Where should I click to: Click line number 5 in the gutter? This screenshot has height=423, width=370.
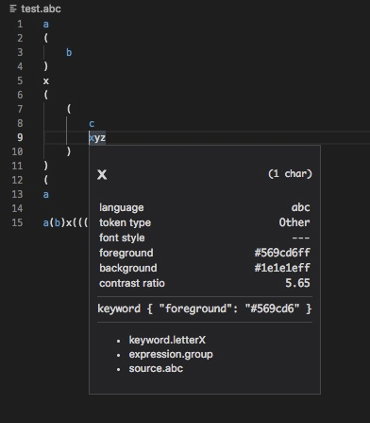[x=20, y=80]
